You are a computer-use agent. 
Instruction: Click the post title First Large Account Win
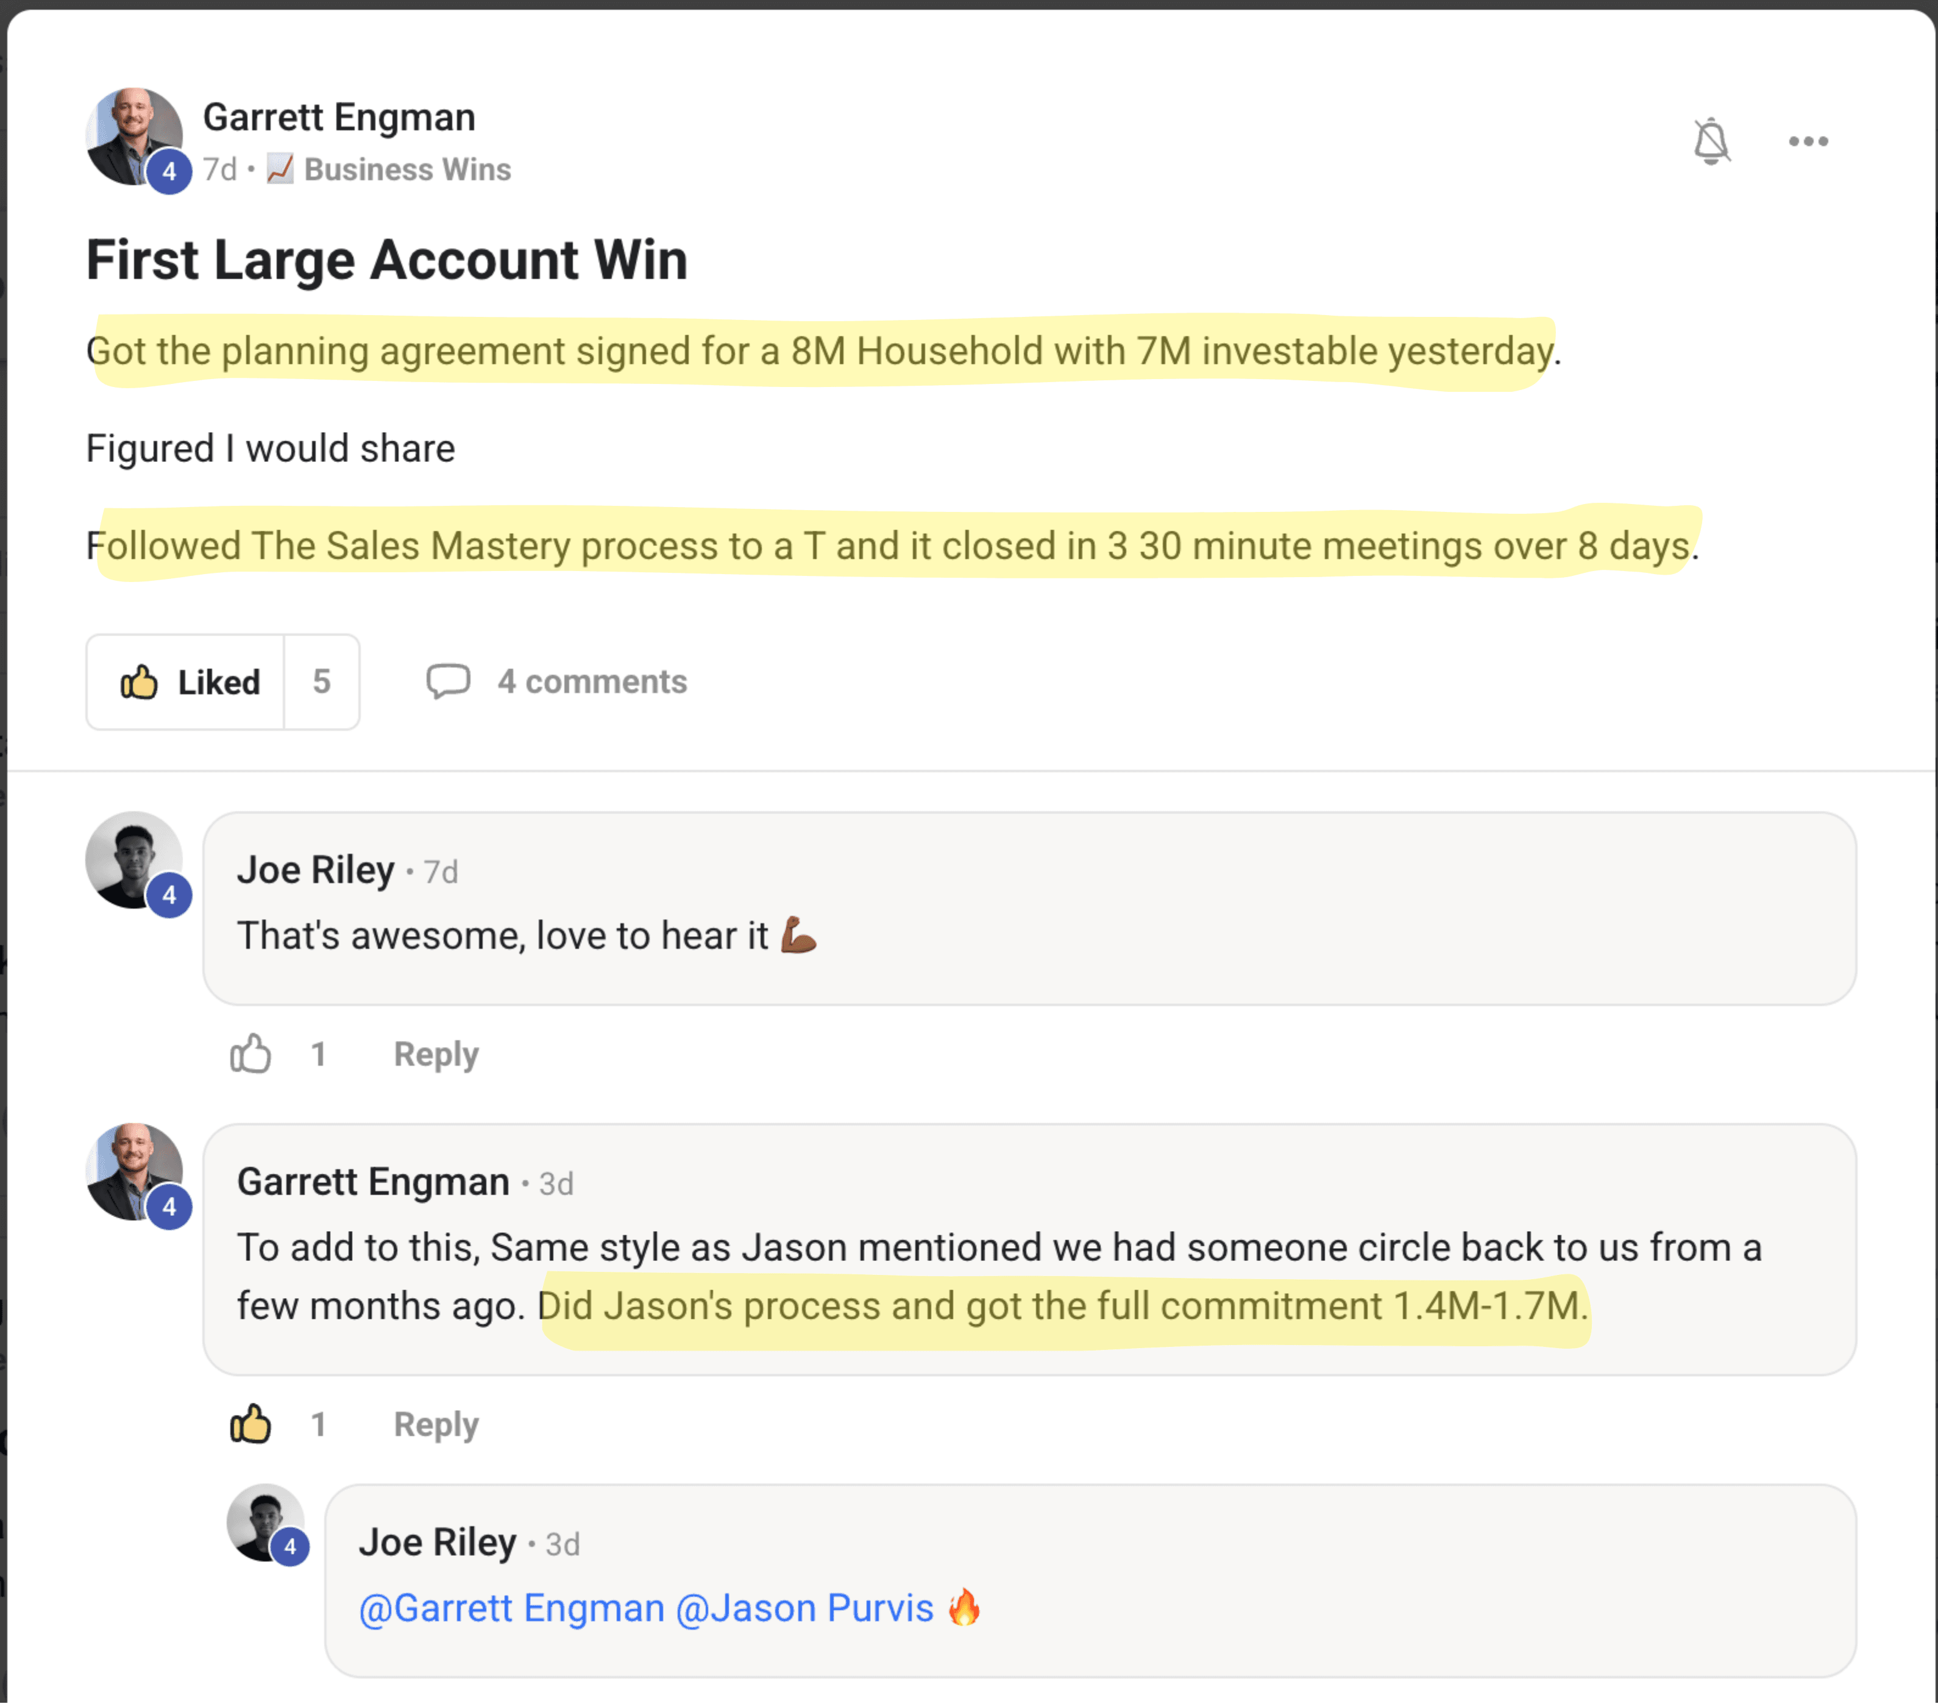(x=387, y=260)
